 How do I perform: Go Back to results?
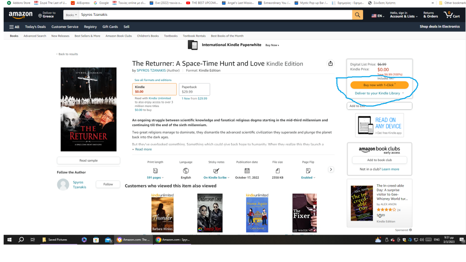[67, 54]
